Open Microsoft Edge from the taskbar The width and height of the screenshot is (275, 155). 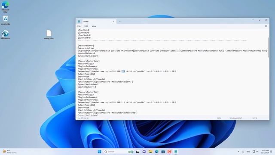(x=156, y=152)
